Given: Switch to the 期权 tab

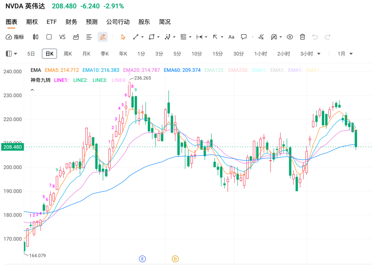Looking at the screenshot, I should 32,22.
